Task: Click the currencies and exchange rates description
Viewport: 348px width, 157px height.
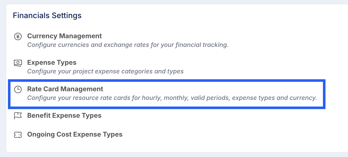Action: coord(128,45)
